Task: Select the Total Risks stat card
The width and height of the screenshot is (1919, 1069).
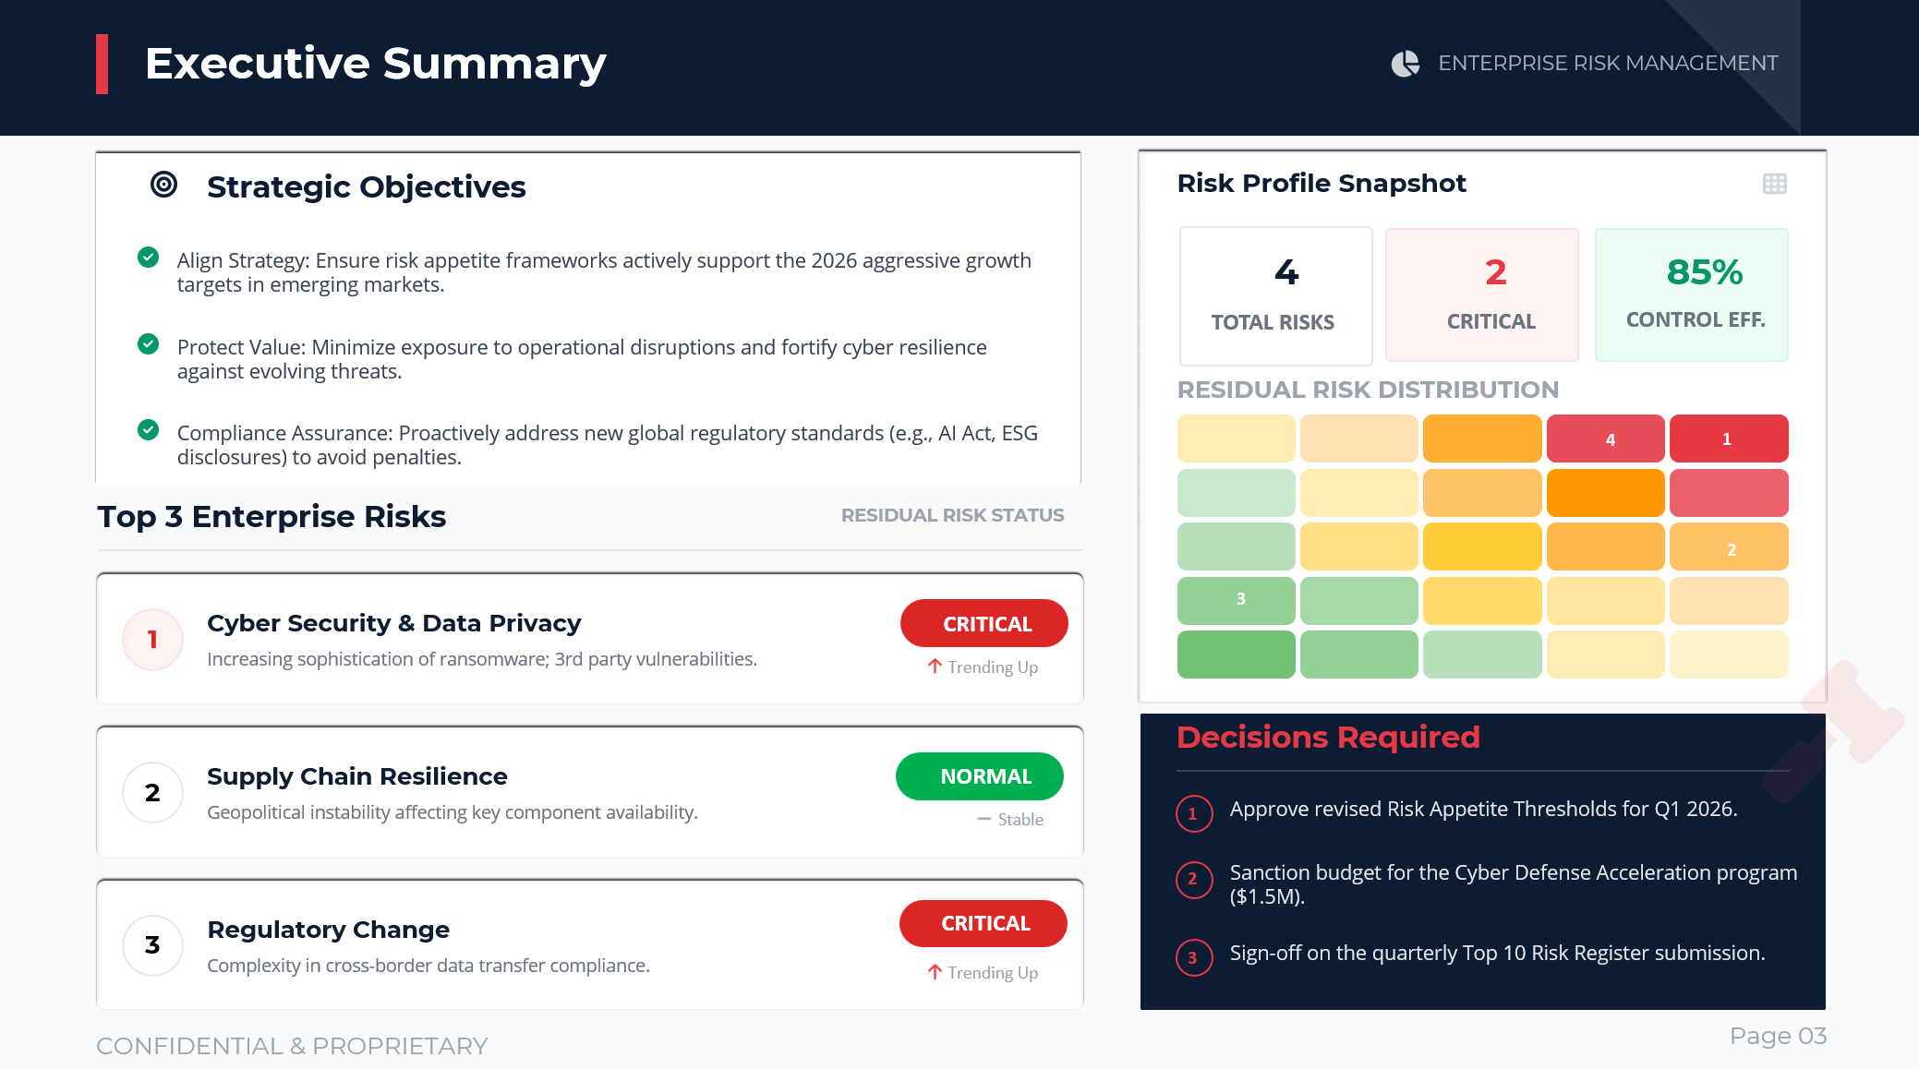Action: pyautogui.click(x=1275, y=295)
